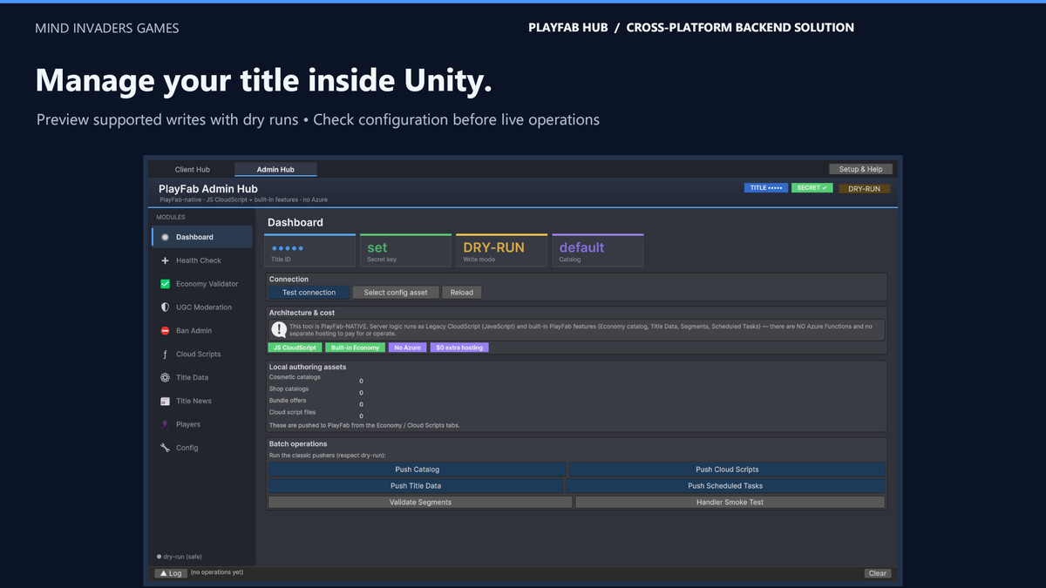Open the Players module
Viewport: 1046px width, 588px height.
tap(202, 424)
